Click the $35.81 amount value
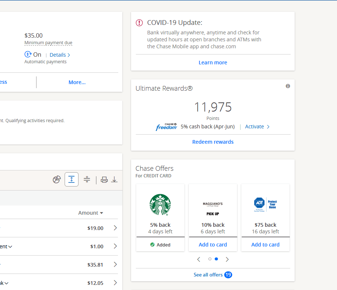The image size is (337, 290). pyautogui.click(x=95, y=265)
